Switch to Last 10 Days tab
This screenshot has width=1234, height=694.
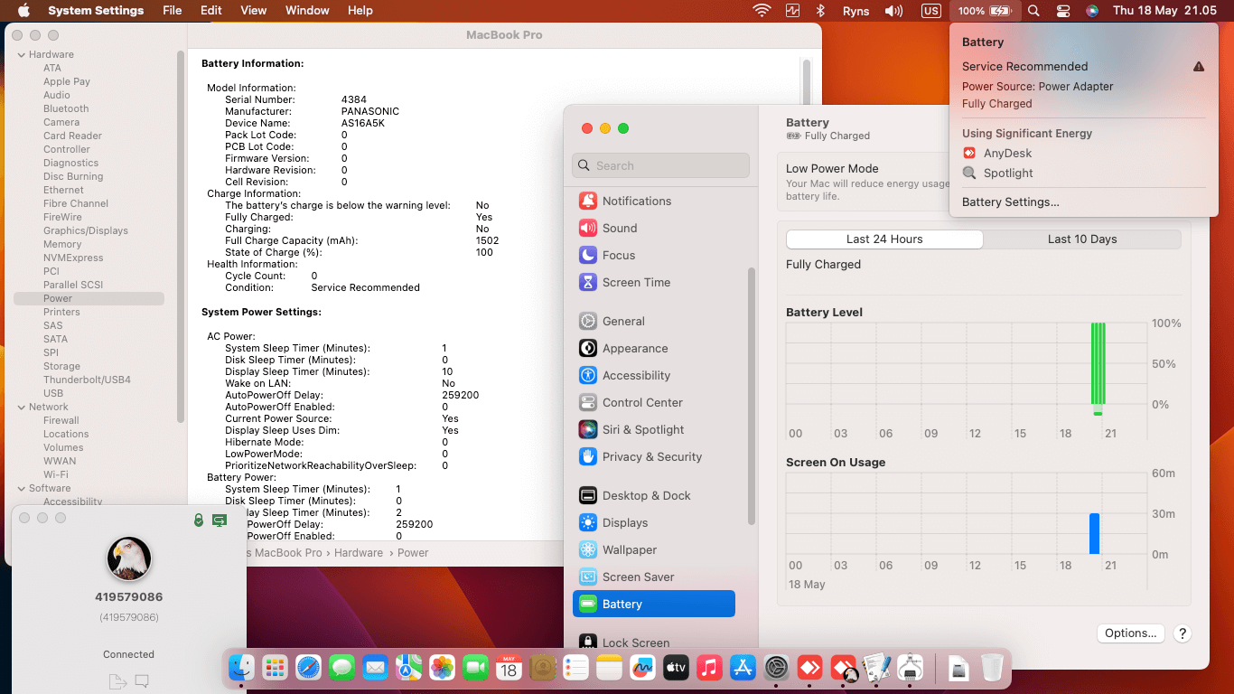(1082, 239)
